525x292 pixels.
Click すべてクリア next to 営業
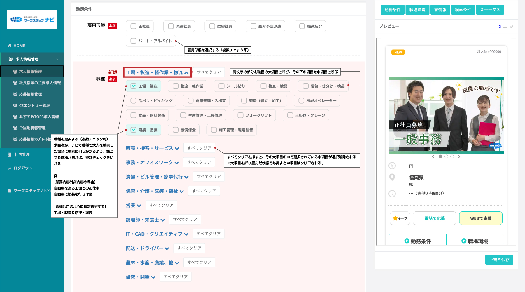pos(161,205)
